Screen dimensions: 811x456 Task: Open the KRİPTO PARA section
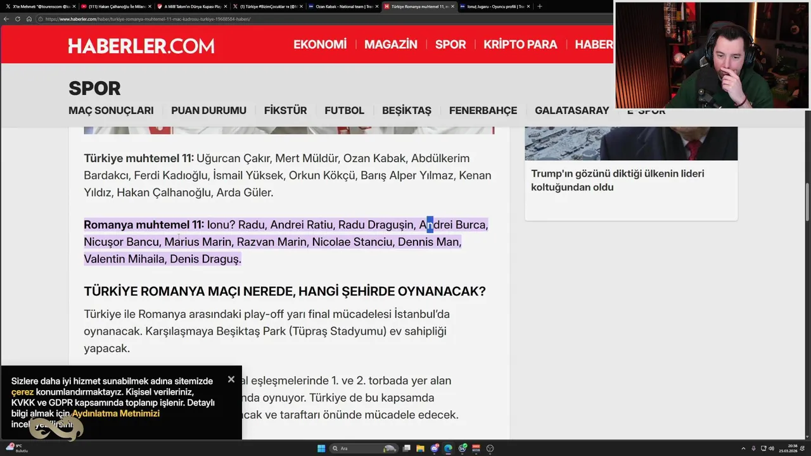coord(520,44)
